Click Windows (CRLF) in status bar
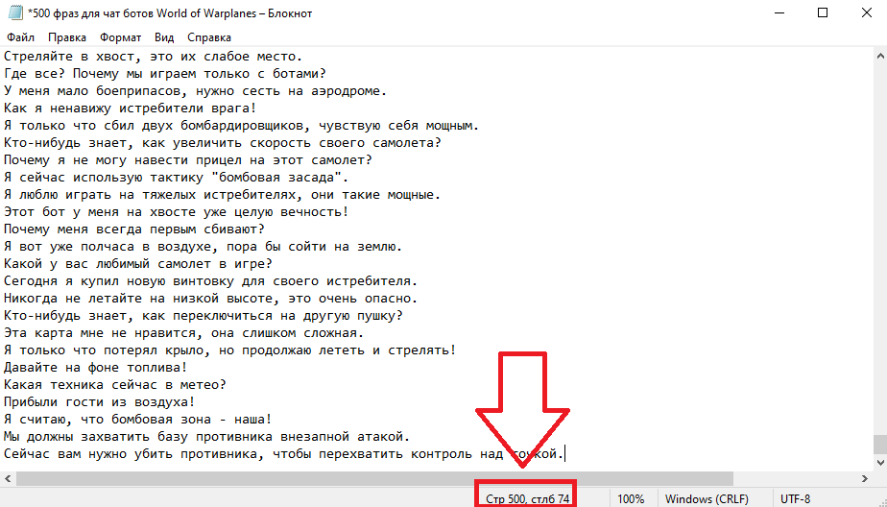The image size is (887, 507). coord(707,499)
